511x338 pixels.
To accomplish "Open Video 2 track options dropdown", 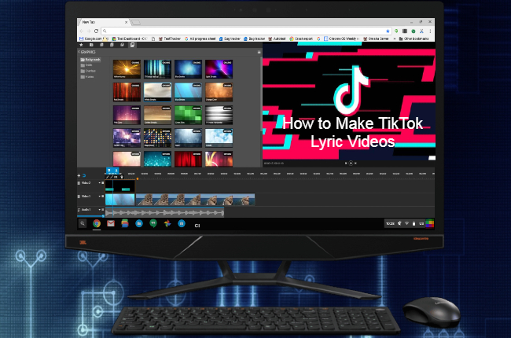I will 99,183.
